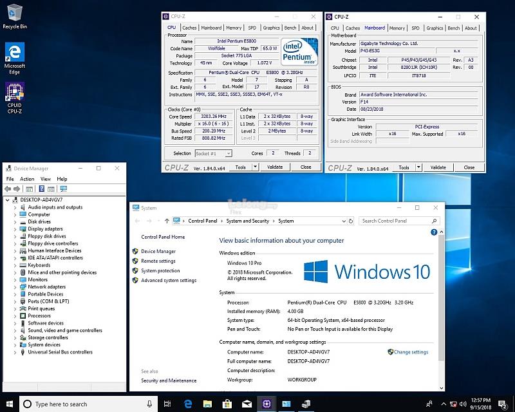Select the Device Manager taskbar icon

[x=306, y=404]
